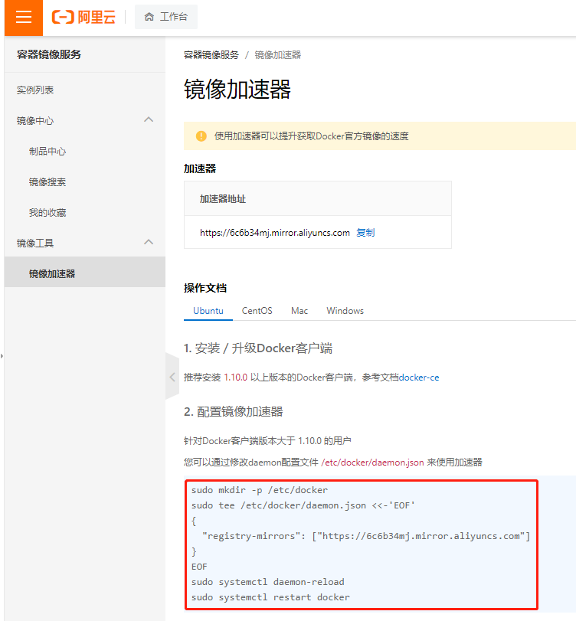Image resolution: width=576 pixels, height=621 pixels.
Task: Click 容器镜像服务 in the breadcrumb
Action: [x=211, y=54]
